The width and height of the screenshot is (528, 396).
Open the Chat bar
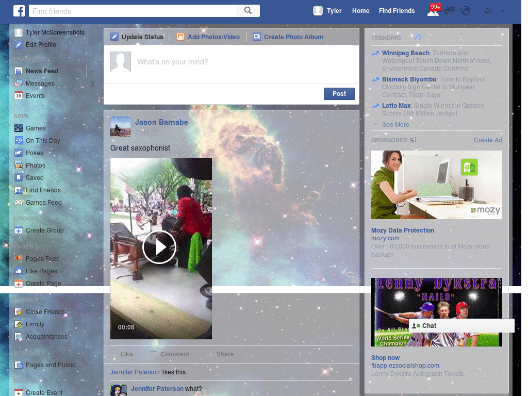click(x=461, y=326)
